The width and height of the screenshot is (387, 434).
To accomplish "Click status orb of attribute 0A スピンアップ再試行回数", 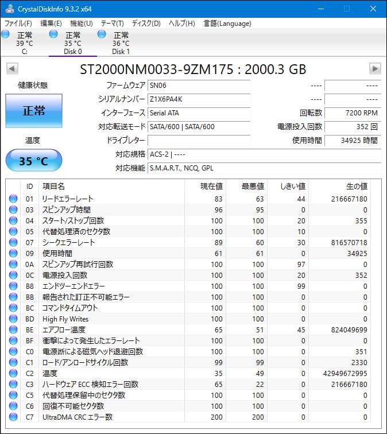I will 13,264.
